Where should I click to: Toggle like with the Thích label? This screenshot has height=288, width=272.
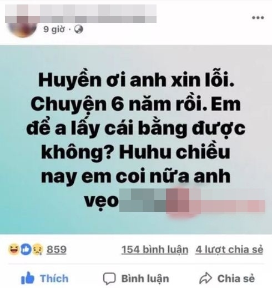[x=54, y=279]
